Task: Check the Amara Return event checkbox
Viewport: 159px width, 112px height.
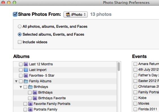Action: 135,64
